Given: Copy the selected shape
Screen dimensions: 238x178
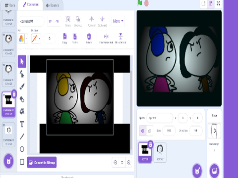Looking at the screenshot, I should 65,39.
